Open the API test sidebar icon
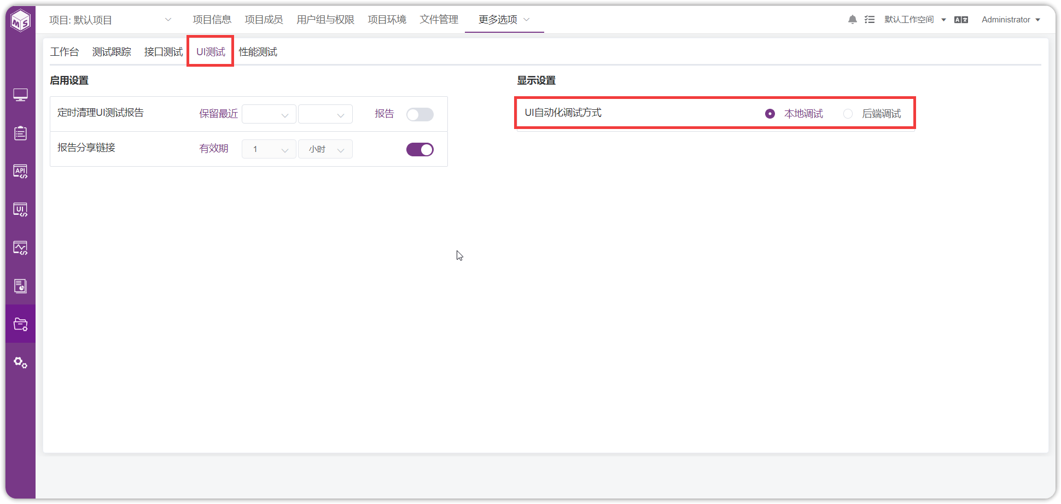The height and width of the screenshot is (504, 1061). (21, 172)
